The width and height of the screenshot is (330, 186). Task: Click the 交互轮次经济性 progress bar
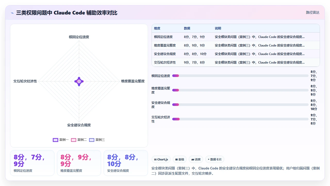point(240,119)
